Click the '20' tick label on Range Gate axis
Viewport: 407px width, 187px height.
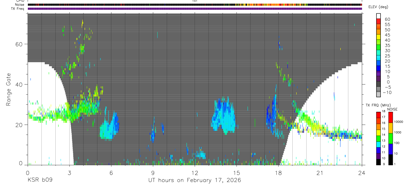point(19,125)
